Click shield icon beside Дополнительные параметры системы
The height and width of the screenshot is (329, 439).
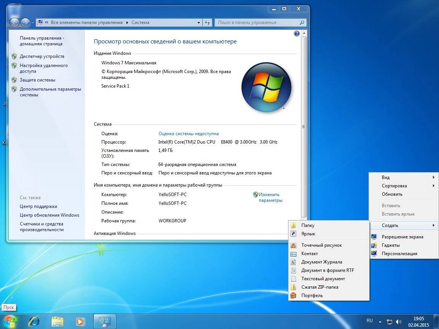14,89
